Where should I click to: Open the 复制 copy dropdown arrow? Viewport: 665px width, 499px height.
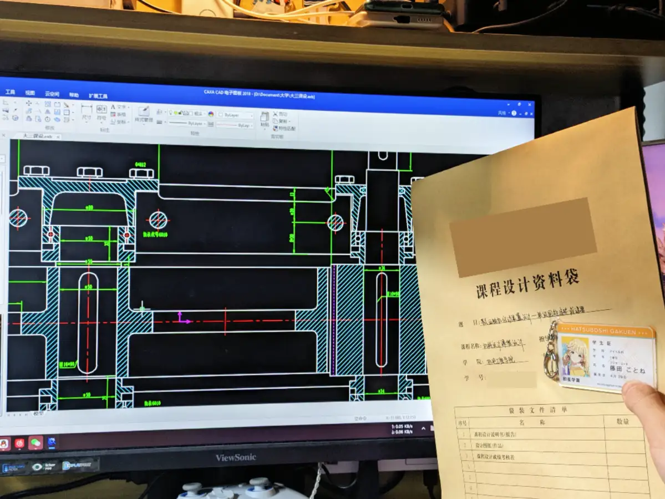(291, 121)
